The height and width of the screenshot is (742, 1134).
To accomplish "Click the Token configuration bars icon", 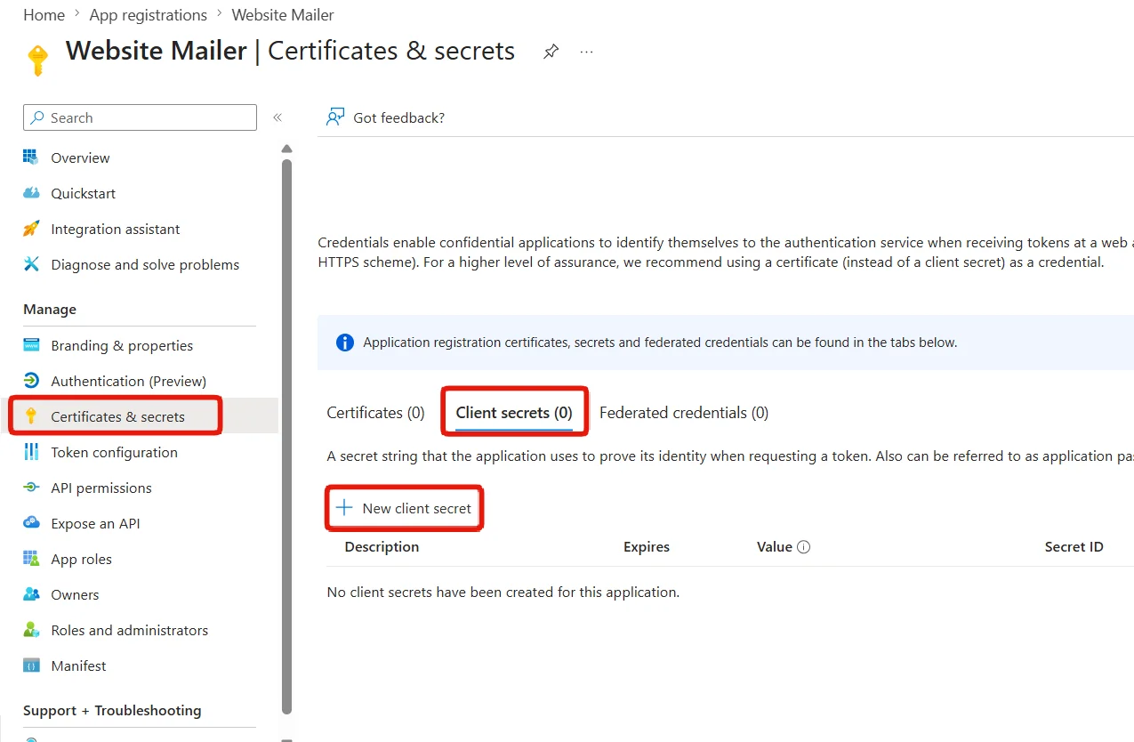I will [31, 452].
